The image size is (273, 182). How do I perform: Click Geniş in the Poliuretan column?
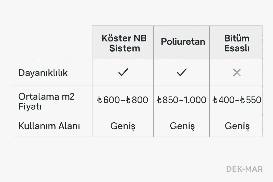point(182,126)
